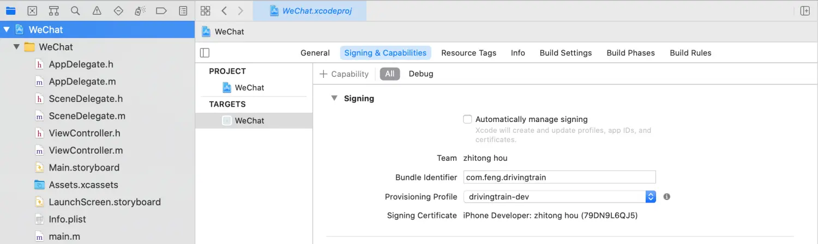The image size is (818, 244).
Task: Click the add Capability button
Action: [344, 74]
